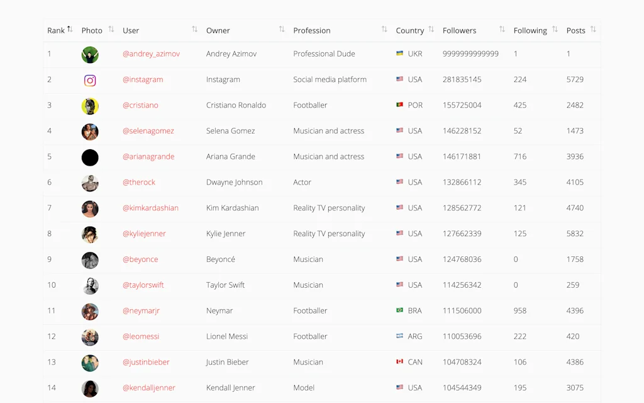Open the Instagram logo profile photo
This screenshot has height=403, width=644.
pos(90,80)
